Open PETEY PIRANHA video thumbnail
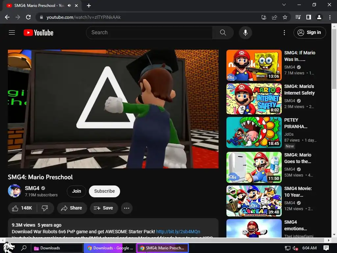This screenshot has height=253, width=337. point(254,132)
